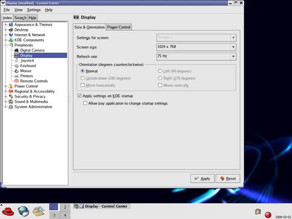Viewport: 292px width, 219px height.
Task: Open the Screen size dropdown
Action: click(x=196, y=47)
